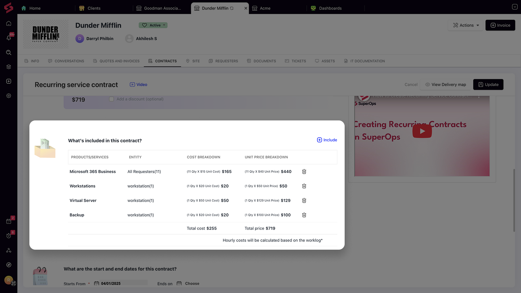Open the user avatar in sidebar
This screenshot has width=521, height=293.
[8, 280]
